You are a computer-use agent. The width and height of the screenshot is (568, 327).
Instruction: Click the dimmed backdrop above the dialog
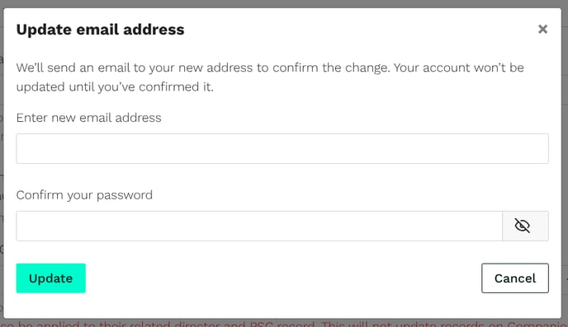point(284,3)
